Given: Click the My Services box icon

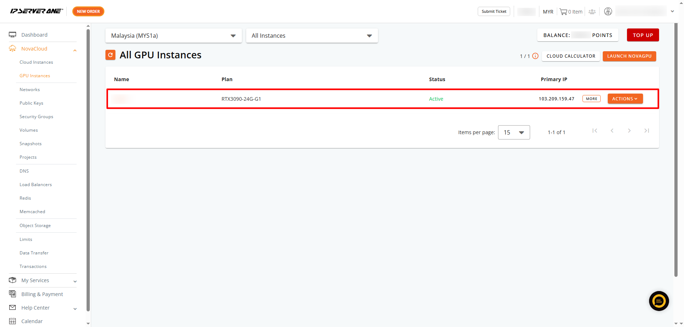Looking at the screenshot, I should [x=12, y=280].
